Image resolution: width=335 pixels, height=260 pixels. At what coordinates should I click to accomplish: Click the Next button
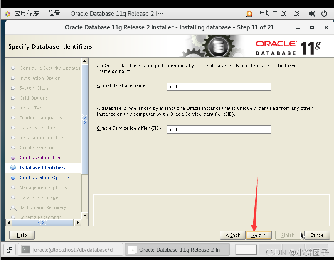259,235
